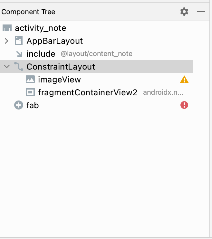
Task: Click the imageView picture icon
Action: click(30, 80)
